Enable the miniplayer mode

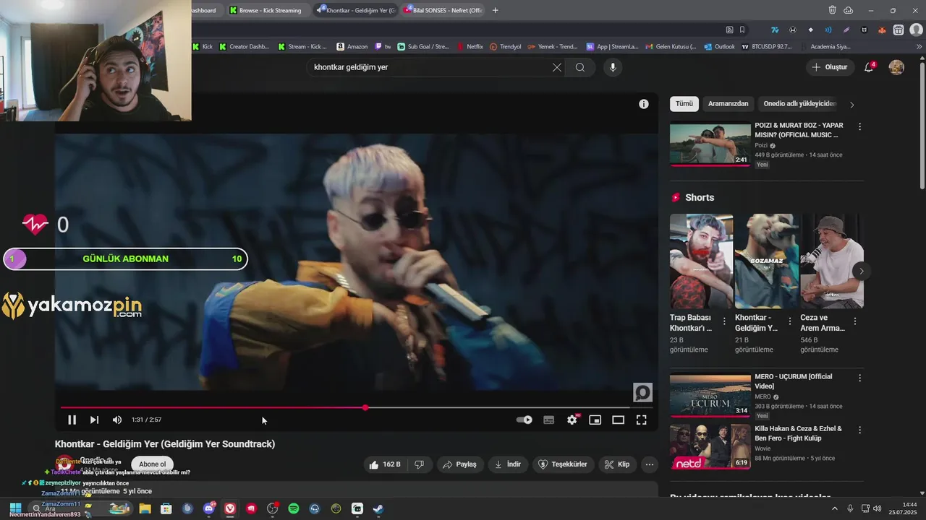click(x=595, y=420)
